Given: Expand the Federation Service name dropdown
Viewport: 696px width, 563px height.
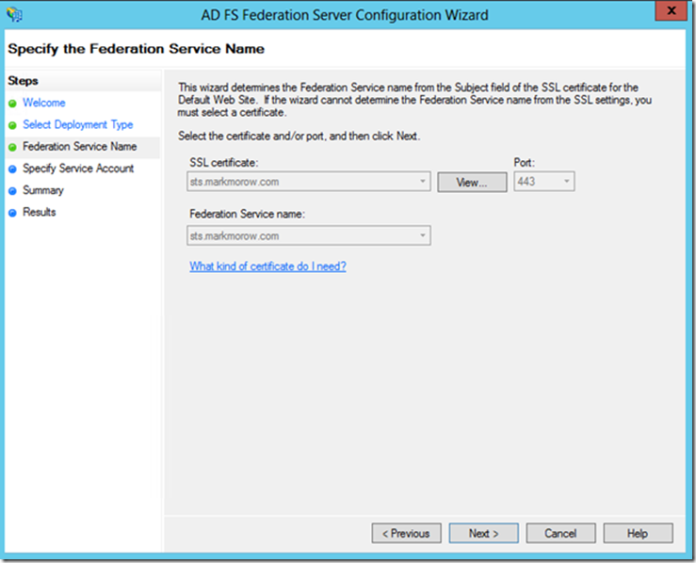Looking at the screenshot, I should point(423,235).
